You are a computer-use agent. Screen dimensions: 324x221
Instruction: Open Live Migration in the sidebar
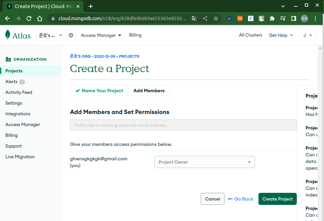(20, 157)
